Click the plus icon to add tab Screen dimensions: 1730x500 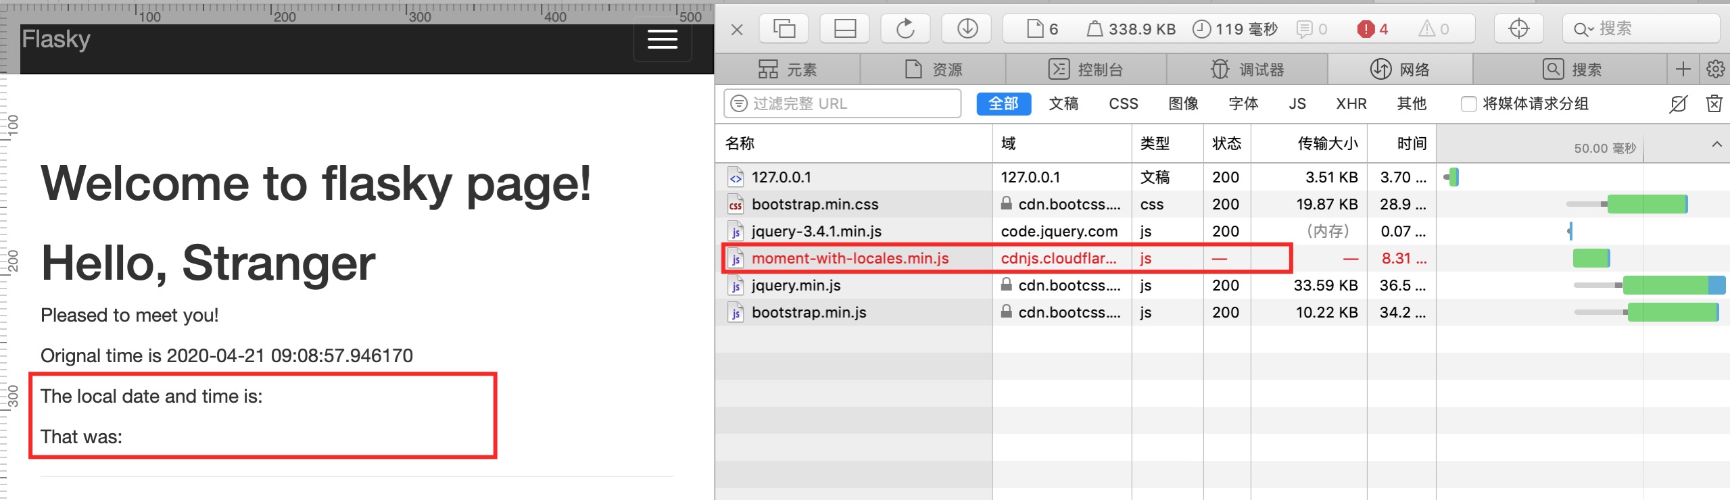[x=1683, y=69]
